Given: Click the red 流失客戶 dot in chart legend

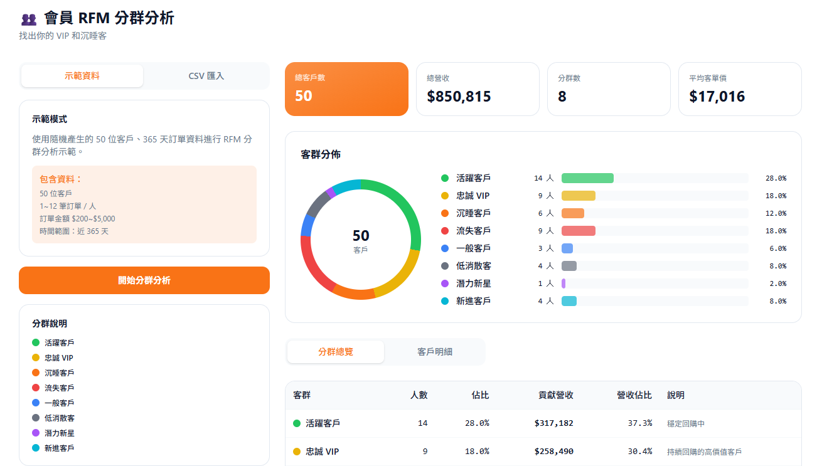Looking at the screenshot, I should pyautogui.click(x=445, y=231).
